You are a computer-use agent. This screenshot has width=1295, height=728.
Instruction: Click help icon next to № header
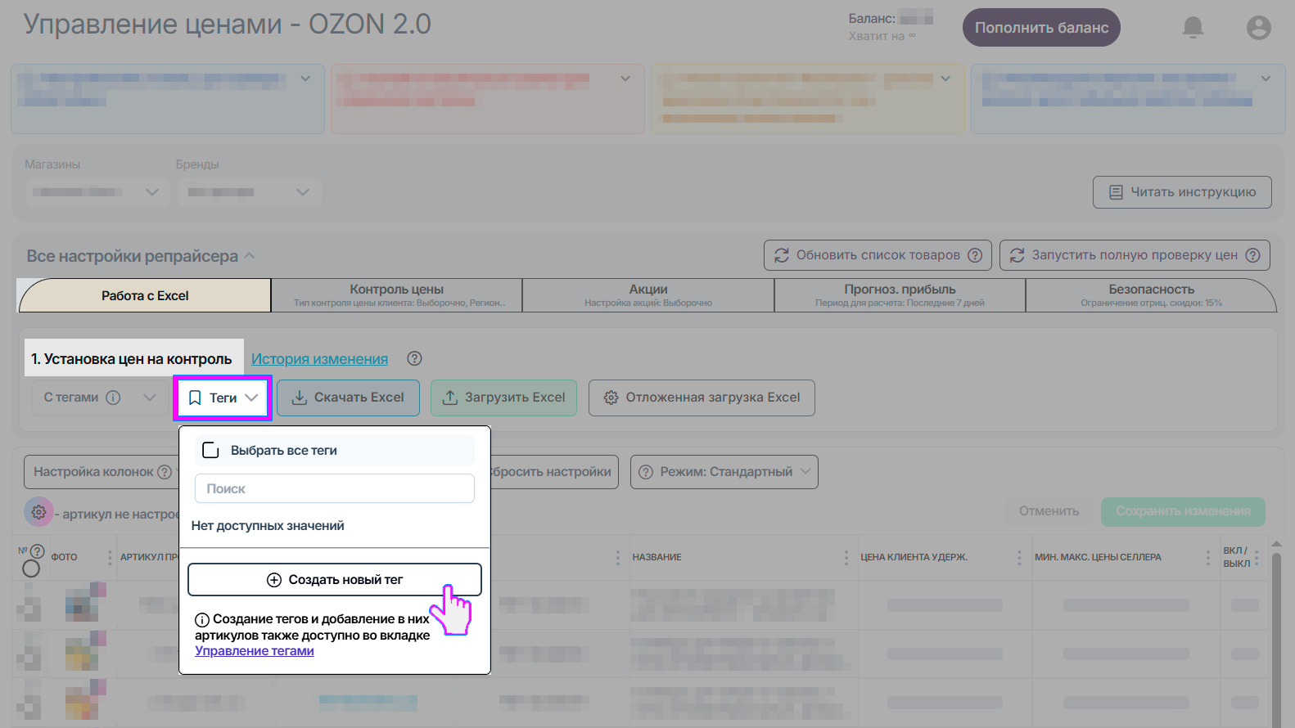(x=37, y=551)
